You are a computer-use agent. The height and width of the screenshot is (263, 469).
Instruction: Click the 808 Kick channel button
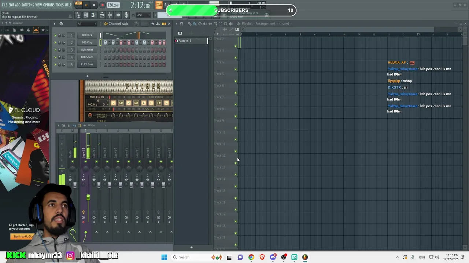(87, 35)
